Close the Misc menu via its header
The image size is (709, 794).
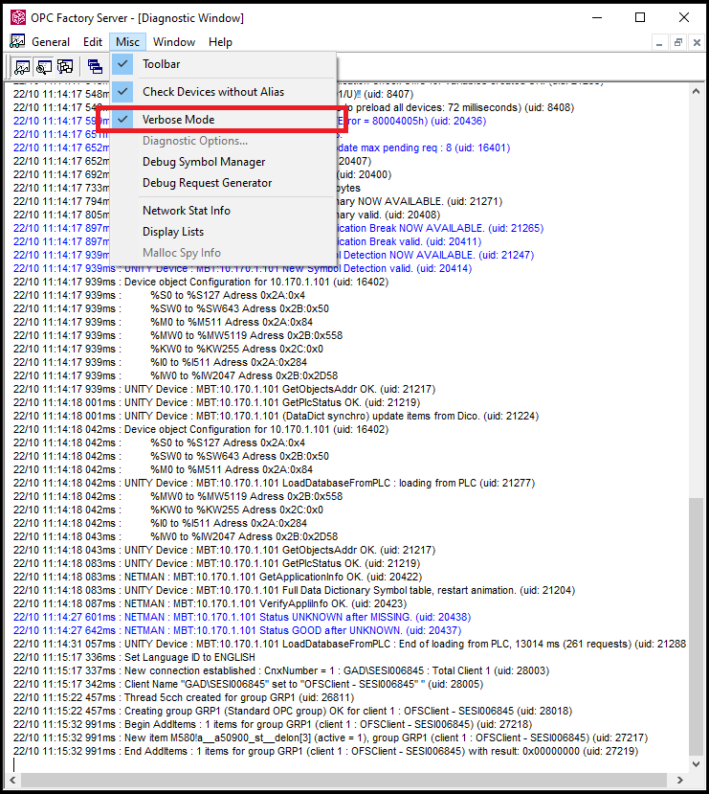(127, 42)
